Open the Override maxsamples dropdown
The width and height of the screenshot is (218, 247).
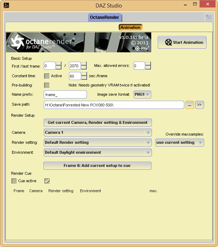pos(180,143)
